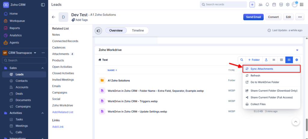The width and height of the screenshot is (308, 139).
Task: Switch WorkDrive to large thumbnail view
Action: [282, 60]
